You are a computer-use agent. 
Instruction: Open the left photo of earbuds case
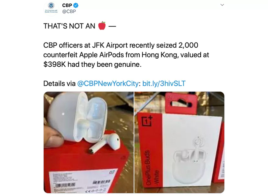[88, 142]
